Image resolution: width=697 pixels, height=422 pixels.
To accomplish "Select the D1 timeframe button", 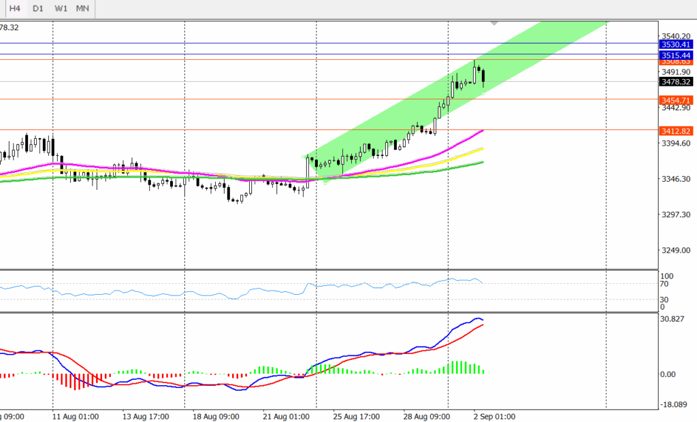I will click(x=38, y=9).
